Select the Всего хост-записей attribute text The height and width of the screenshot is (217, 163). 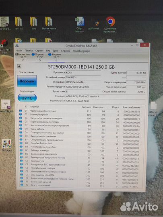click(x=41, y=182)
